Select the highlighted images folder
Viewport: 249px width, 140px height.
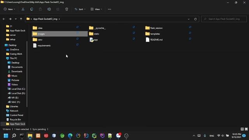pos(60,34)
